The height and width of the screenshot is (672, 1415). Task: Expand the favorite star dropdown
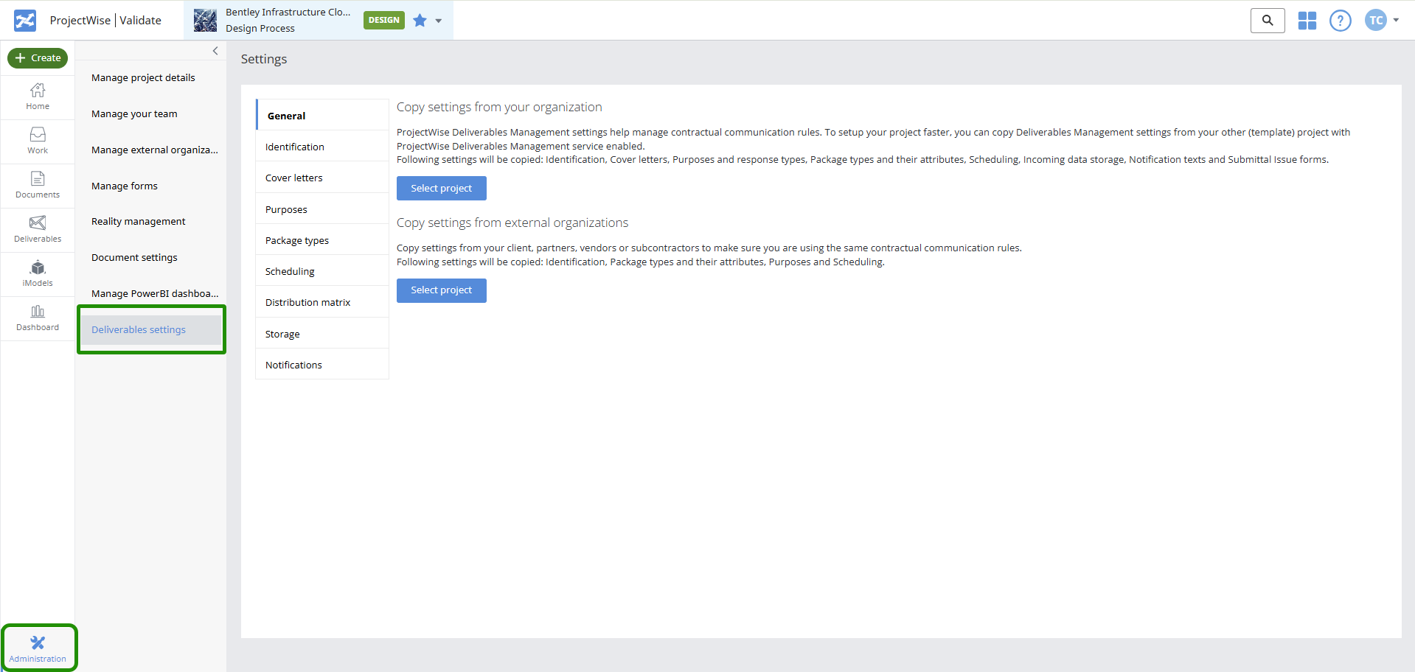(x=437, y=20)
